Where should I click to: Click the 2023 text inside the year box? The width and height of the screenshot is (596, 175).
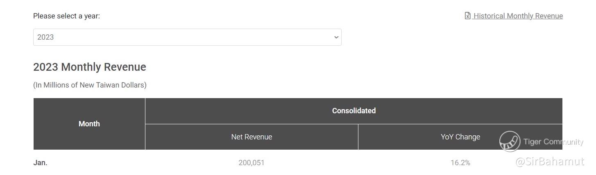pos(45,37)
